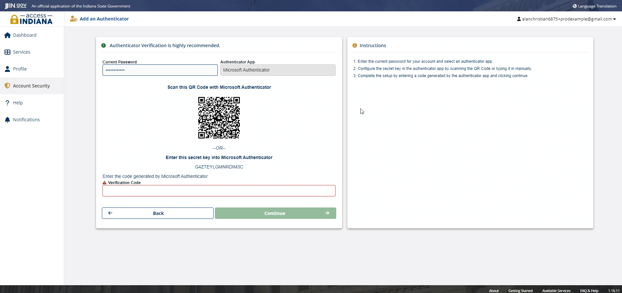This screenshot has width=622, height=293.
Task: Open FAQ & Help footer link
Action: point(589,291)
